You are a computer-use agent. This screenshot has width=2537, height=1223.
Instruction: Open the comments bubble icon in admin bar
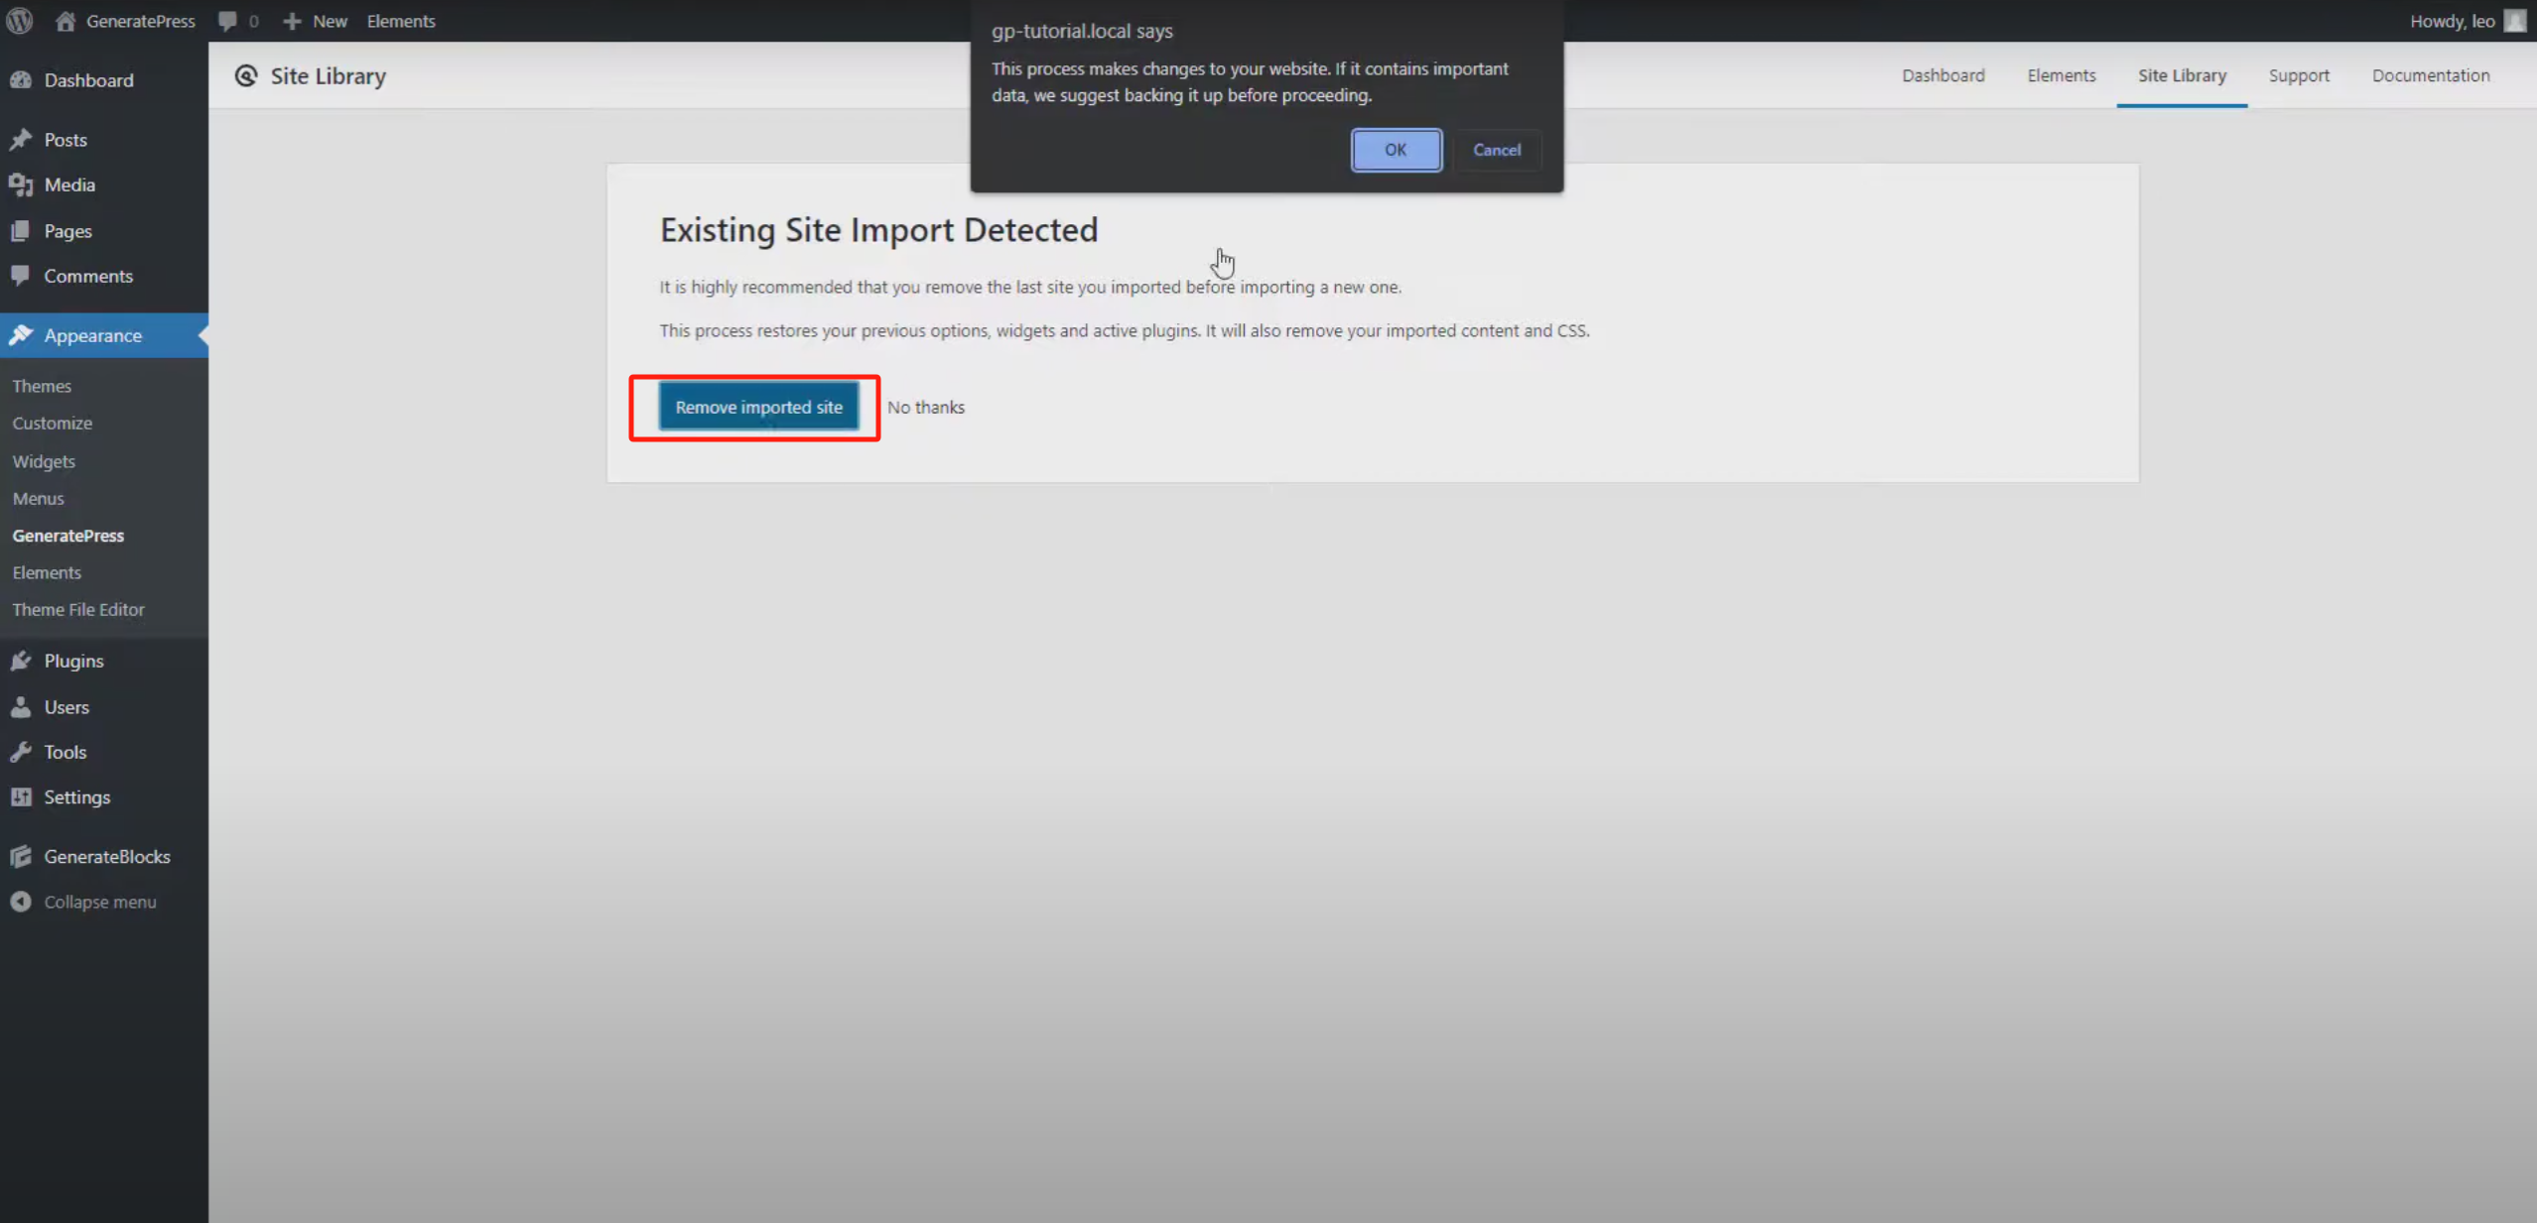[x=227, y=21]
